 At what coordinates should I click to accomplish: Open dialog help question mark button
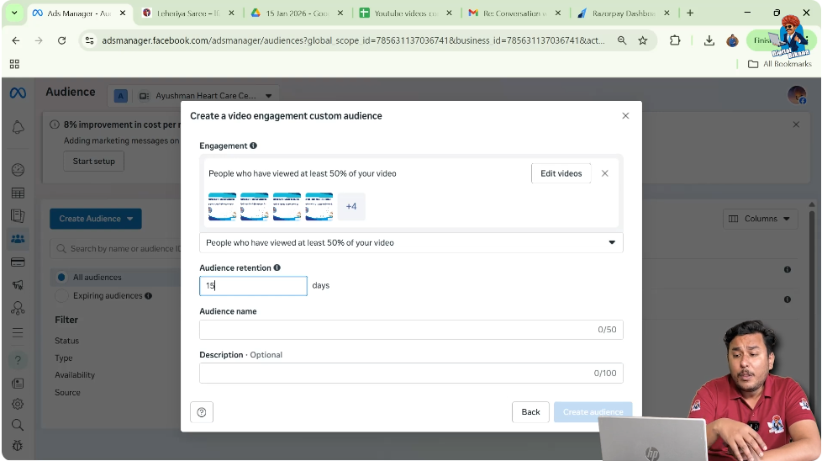coord(202,412)
